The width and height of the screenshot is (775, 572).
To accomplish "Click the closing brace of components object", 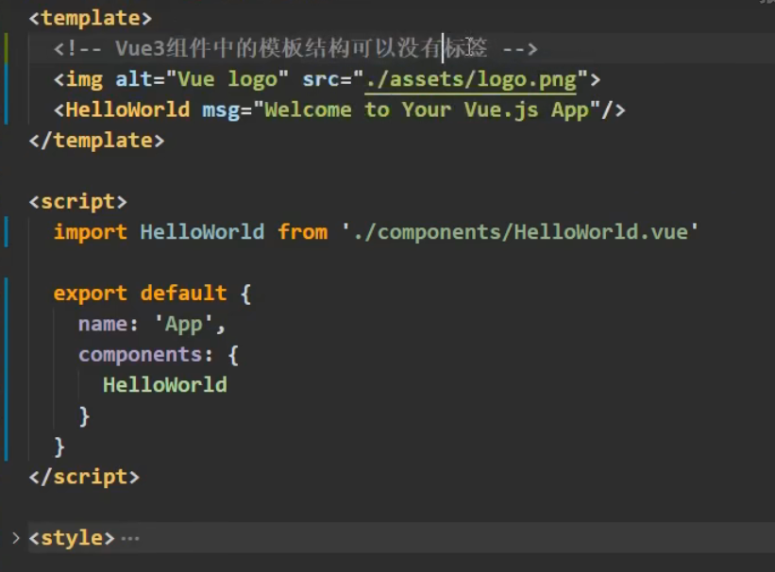I will click(x=84, y=416).
